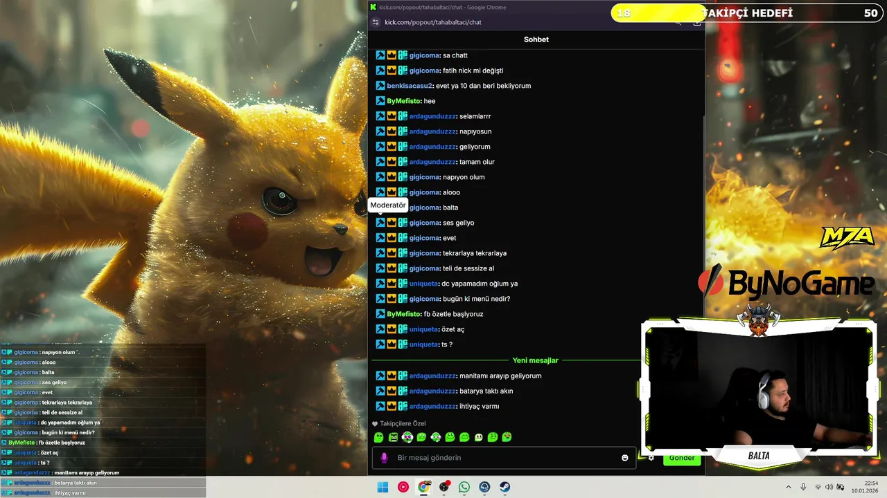Screen dimensions: 887x498
Task: Insert the small pale green emote
Action: click(479, 437)
